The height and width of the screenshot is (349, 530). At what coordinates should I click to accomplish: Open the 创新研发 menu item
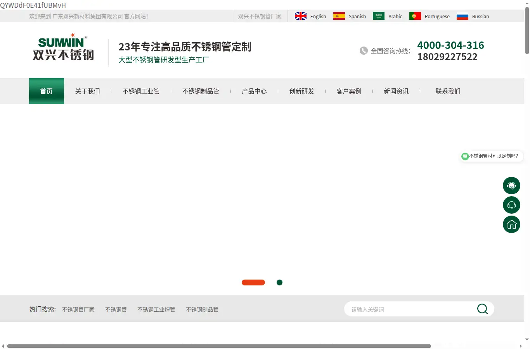302,91
